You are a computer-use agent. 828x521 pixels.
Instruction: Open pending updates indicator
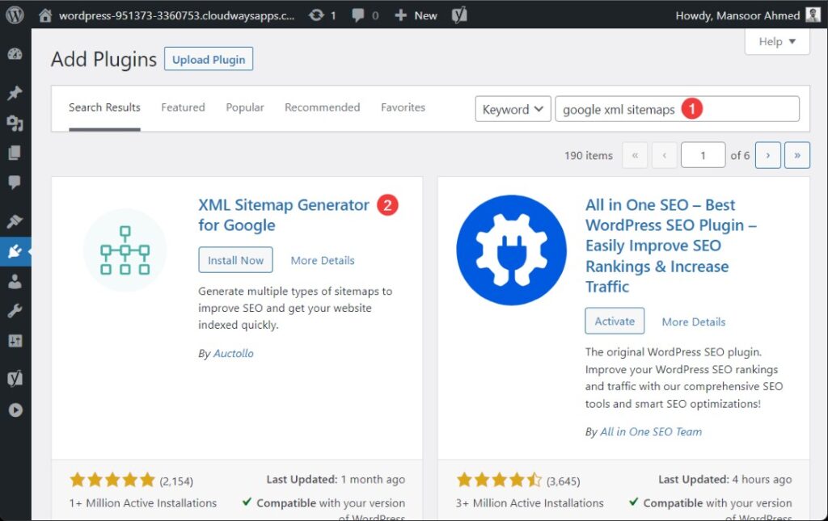(x=322, y=15)
